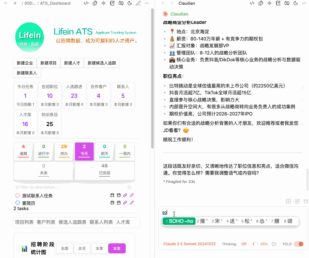This screenshot has width=309, height=258.
Task: Open more options menu in ATS_Dashboard header
Action: (147, 3)
